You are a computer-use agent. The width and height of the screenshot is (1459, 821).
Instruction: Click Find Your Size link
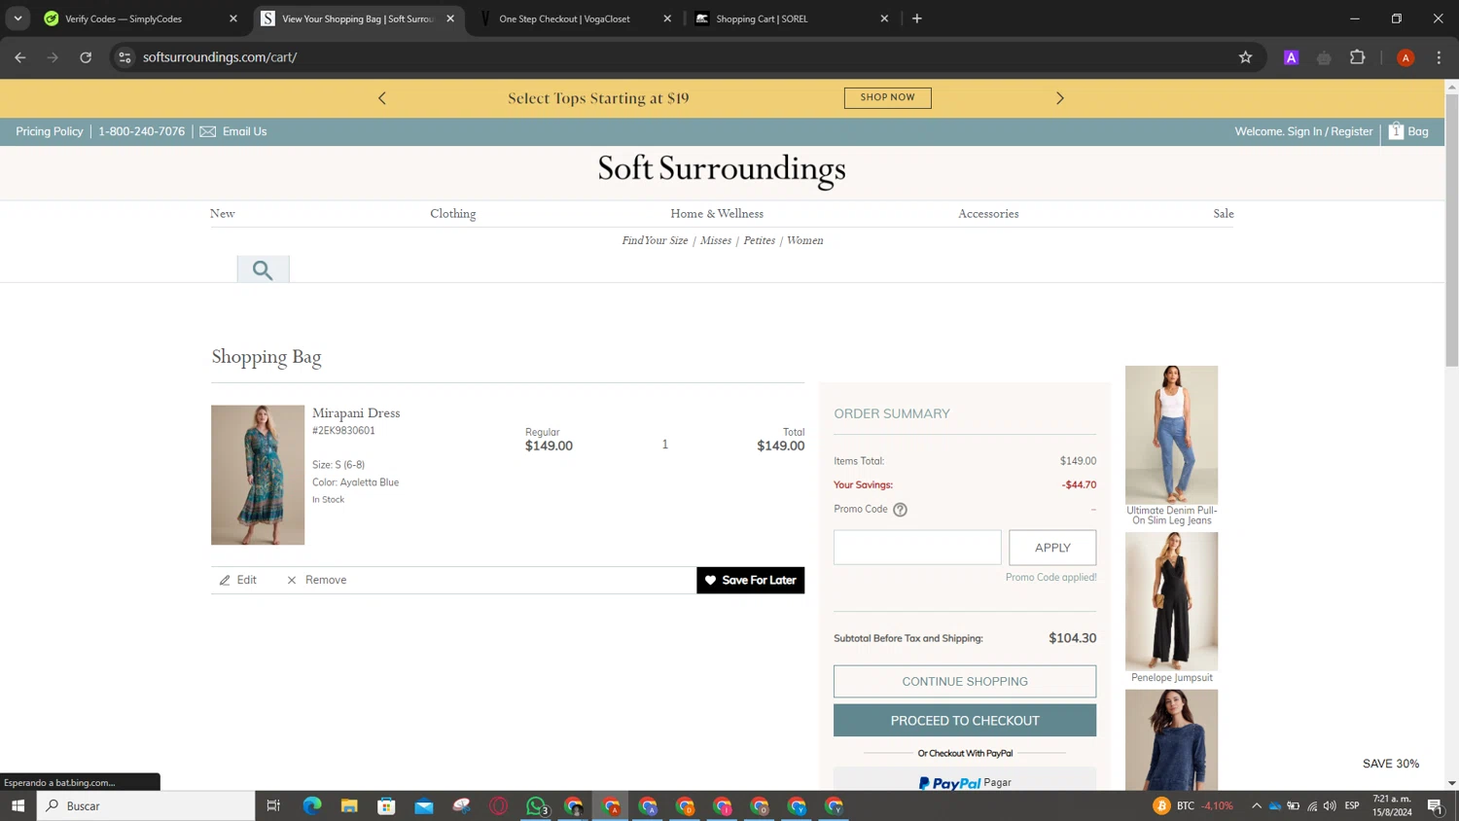coord(655,240)
